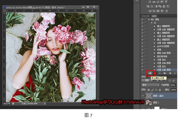Switch to the 动作 tab
This screenshot has width=178, height=118.
coord(154,16)
